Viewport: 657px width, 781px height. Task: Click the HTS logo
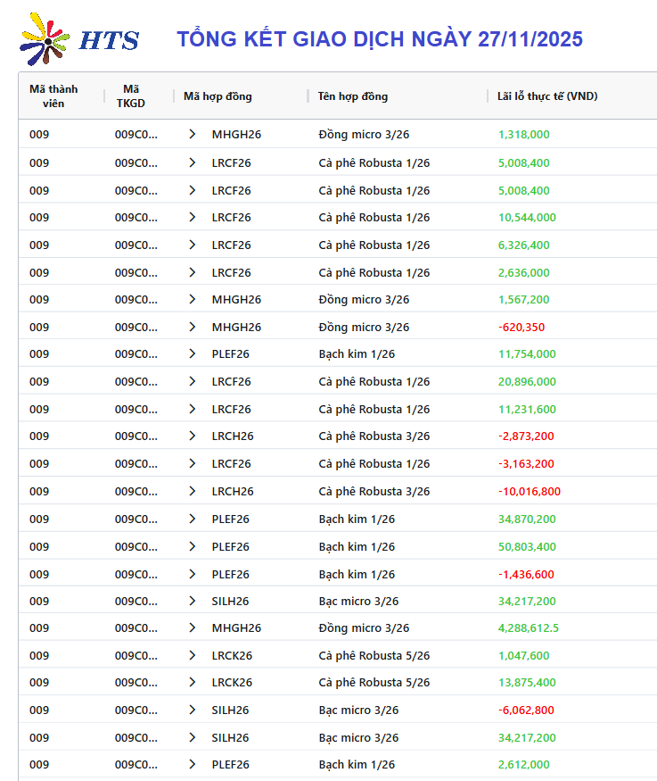point(80,39)
